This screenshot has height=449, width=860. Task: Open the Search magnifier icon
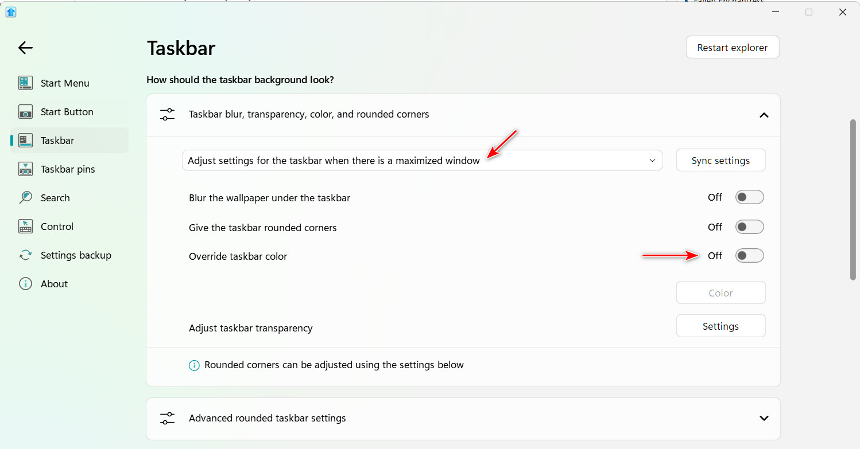pos(25,198)
